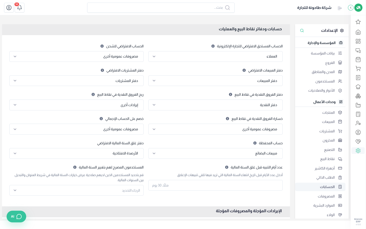Open the dashboard grid icon in rail
The width and height of the screenshot is (366, 229).
coord(358,41)
